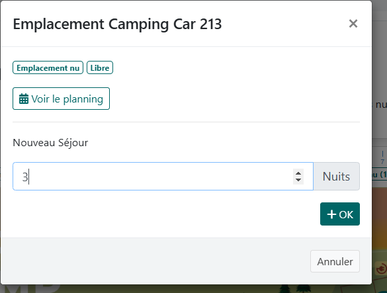
Task: Click the dimmed backdrop right of the dialog
Action: (379, 74)
